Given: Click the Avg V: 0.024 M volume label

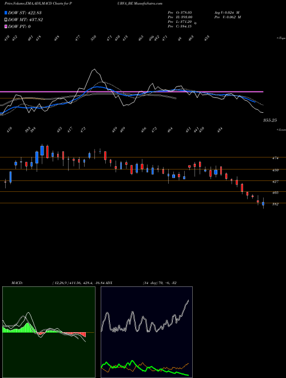Looking at the screenshot, I should 227,13.
